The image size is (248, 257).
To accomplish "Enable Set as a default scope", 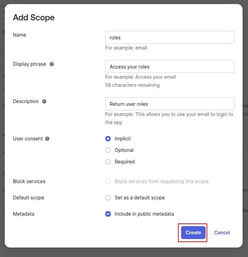I will (108, 198).
